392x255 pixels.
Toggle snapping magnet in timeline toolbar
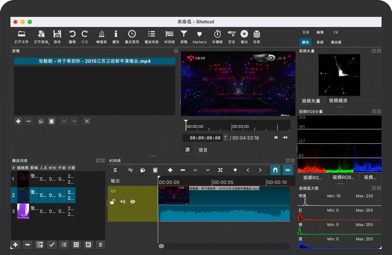(x=275, y=170)
